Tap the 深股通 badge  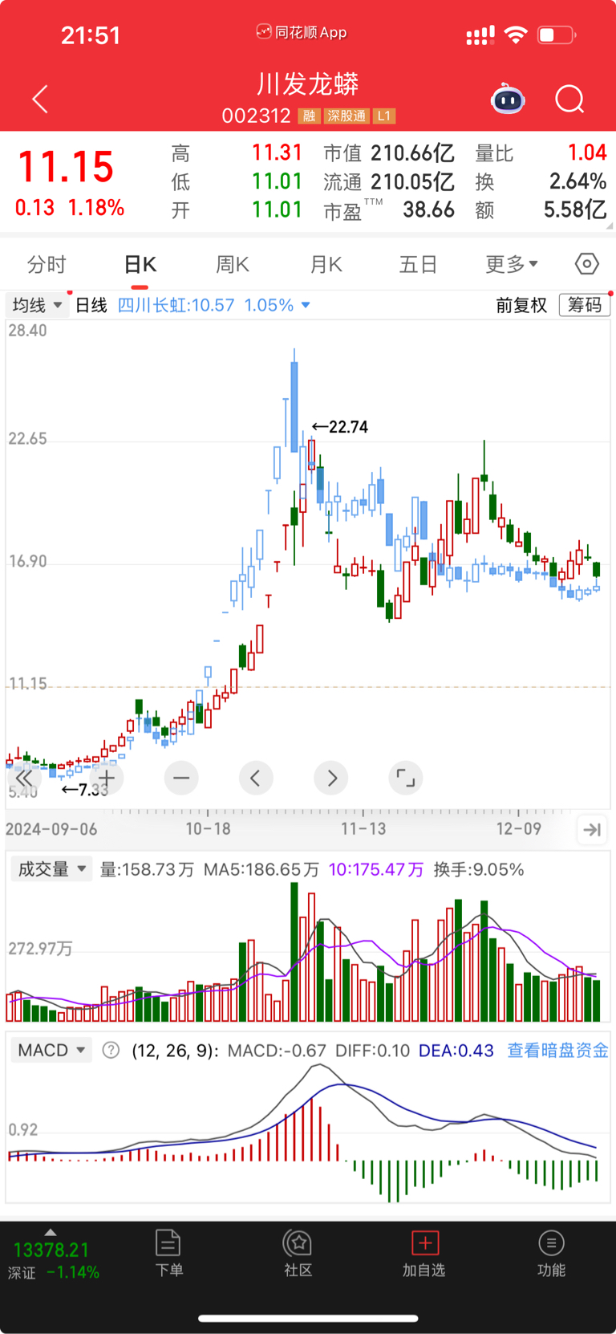tap(346, 116)
